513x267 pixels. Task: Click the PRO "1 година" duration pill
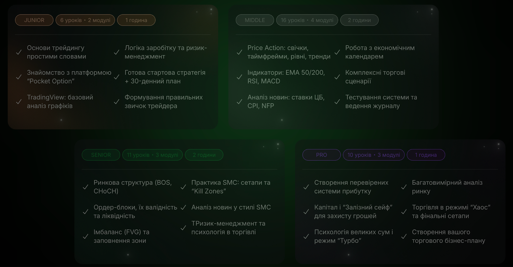426,155
